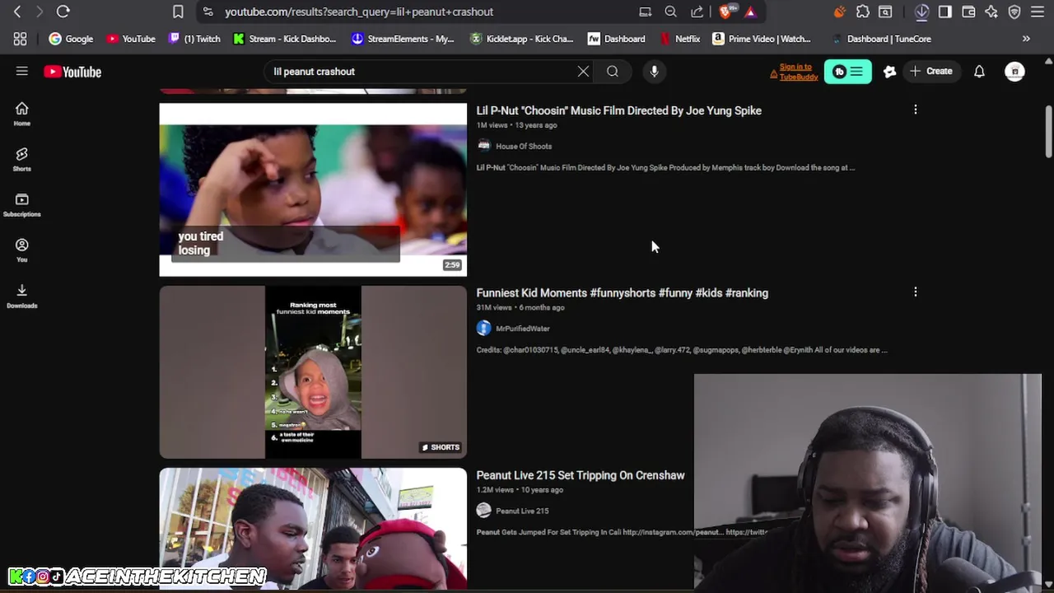The height and width of the screenshot is (593, 1054).
Task: Click the address bar URL
Action: tap(359, 12)
